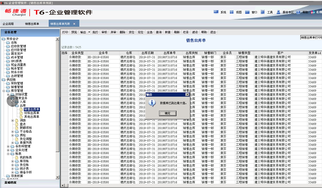Click the 视图 grid icon in header
Image resolution: width=322 pixels, height=188 pixels.
click(232, 12)
